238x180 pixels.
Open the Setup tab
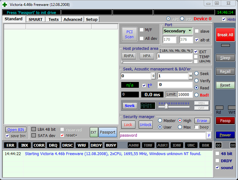pyautogui.click(x=92, y=19)
